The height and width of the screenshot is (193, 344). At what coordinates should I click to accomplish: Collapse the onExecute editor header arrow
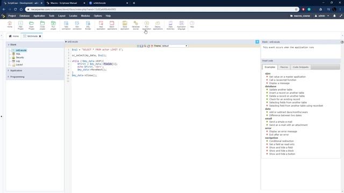(x=66, y=42)
